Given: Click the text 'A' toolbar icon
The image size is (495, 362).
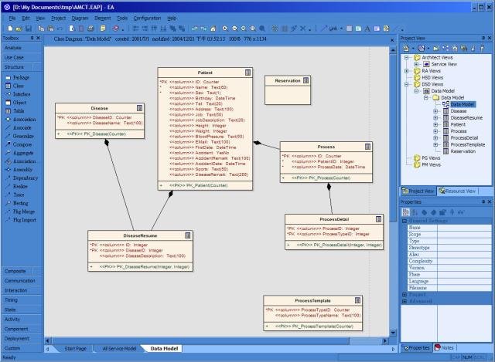Looking at the screenshot, I should (x=367, y=29).
